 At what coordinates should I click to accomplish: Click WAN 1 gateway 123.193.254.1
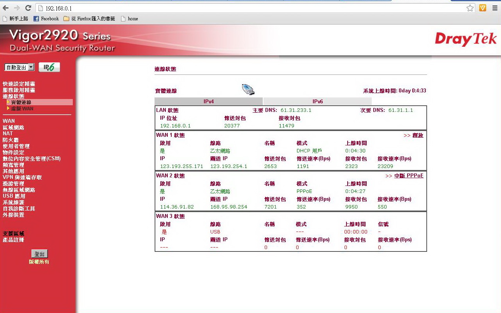pos(229,166)
